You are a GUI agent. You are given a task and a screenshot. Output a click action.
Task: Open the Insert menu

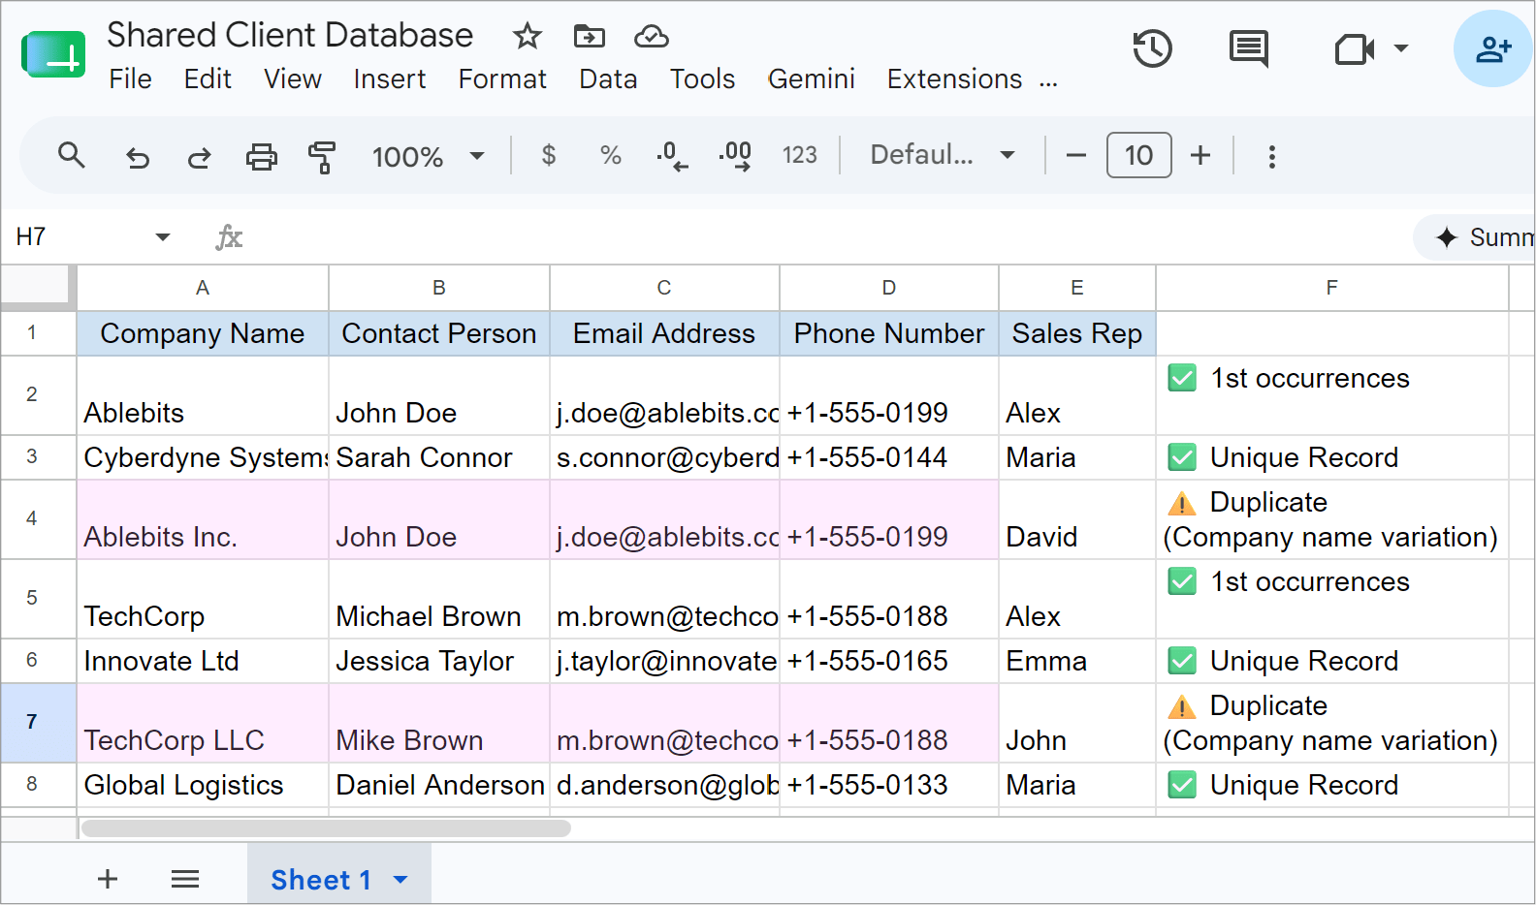pos(390,79)
